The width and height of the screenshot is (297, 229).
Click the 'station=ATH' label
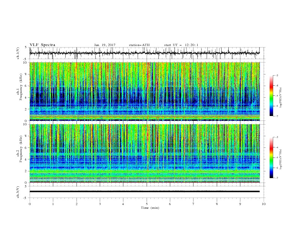139,45
